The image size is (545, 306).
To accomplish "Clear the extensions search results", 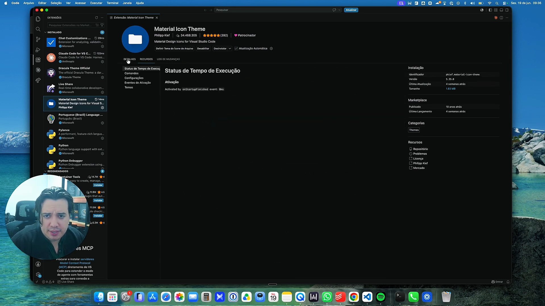I will (x=97, y=25).
